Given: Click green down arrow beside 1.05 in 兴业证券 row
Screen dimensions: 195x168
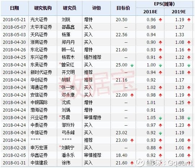Looking at the screenshot, I should tap(160, 118).
